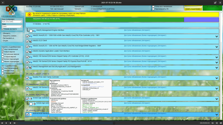Enable the Intel Management Engine Interface checkbox

pyautogui.click(x=31, y=31)
